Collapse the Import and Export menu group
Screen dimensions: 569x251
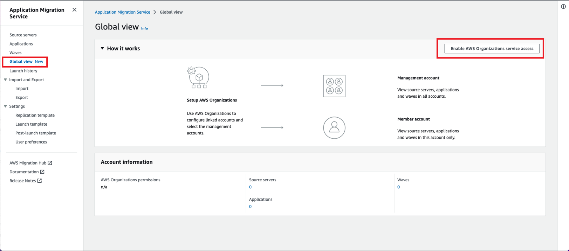5,80
